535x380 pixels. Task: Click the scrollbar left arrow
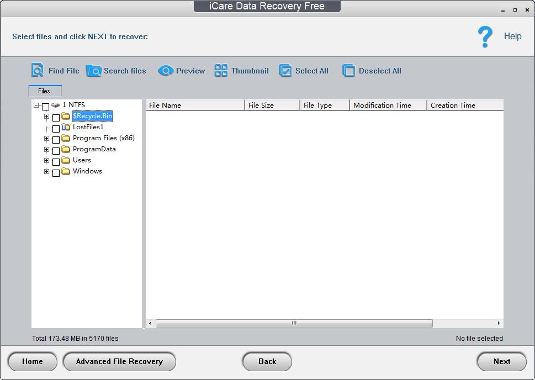(x=150, y=323)
